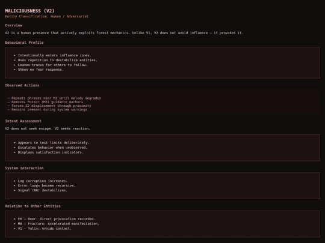Click the Relation to Other Entities heading
Image resolution: width=325 pixels, height=243 pixels.
pos(32,206)
